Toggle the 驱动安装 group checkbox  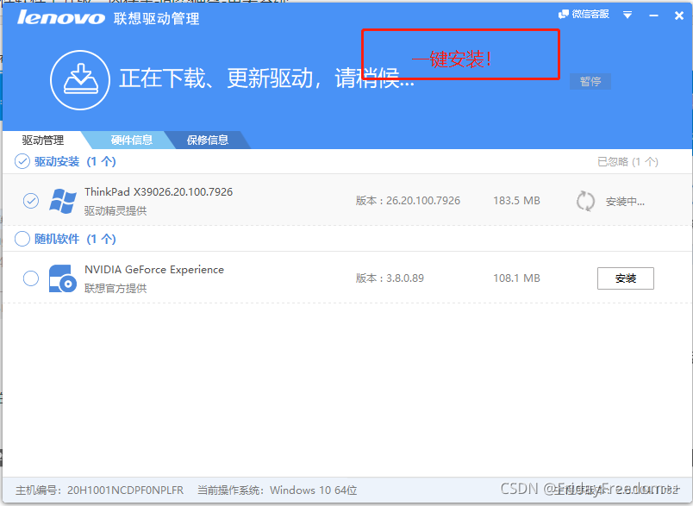point(22,161)
